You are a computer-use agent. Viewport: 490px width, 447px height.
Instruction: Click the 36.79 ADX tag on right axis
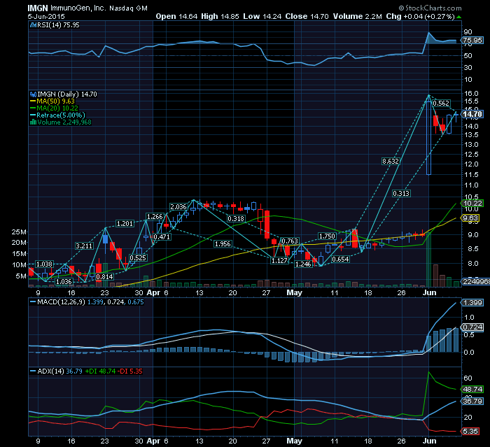coord(472,401)
